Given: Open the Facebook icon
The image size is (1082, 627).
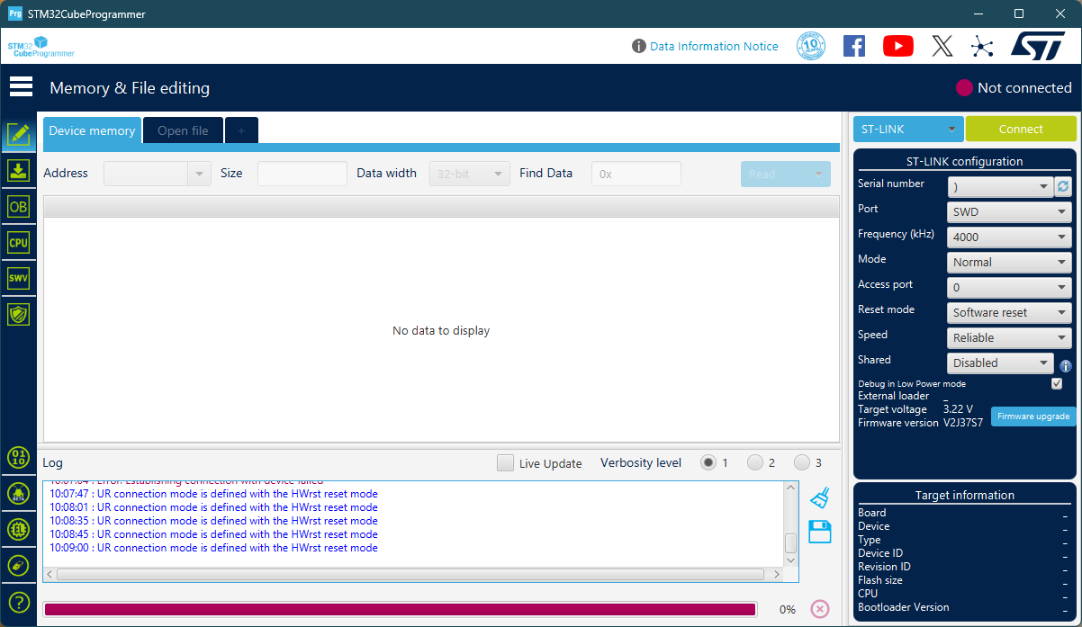Looking at the screenshot, I should 854,46.
